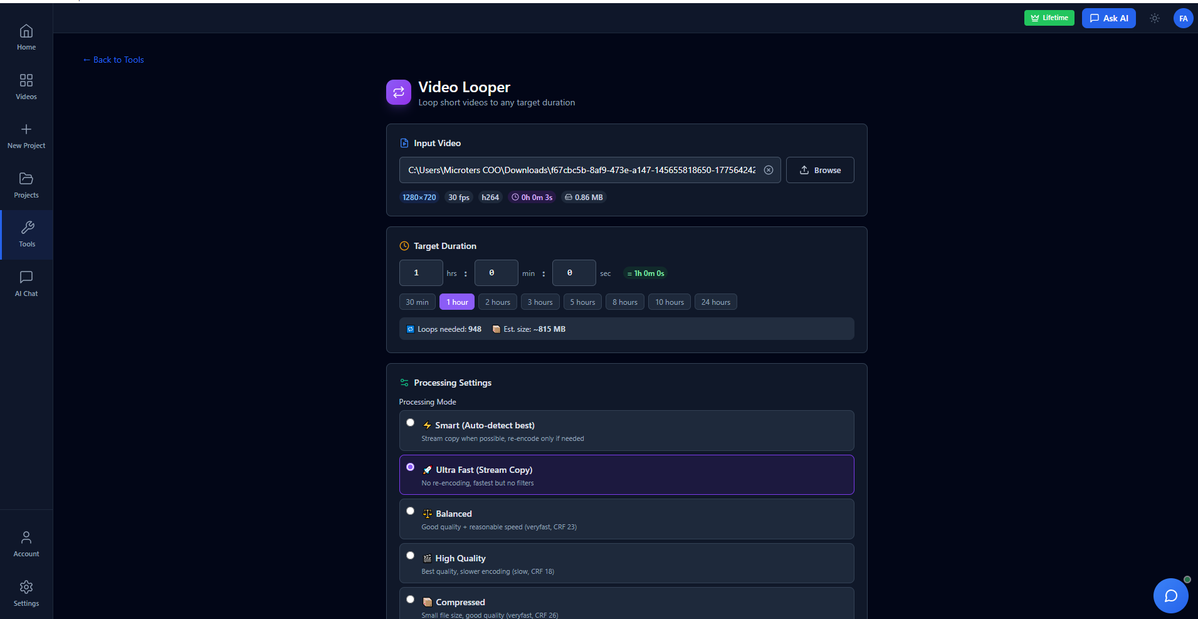This screenshot has height=619, width=1198.
Task: Select the High Quality processing mode
Action: tap(411, 556)
